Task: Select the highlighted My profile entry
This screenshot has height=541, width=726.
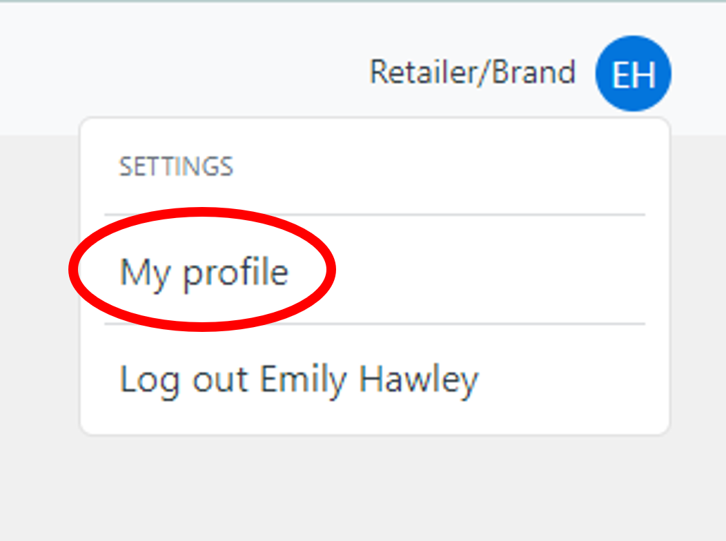Action: [204, 271]
